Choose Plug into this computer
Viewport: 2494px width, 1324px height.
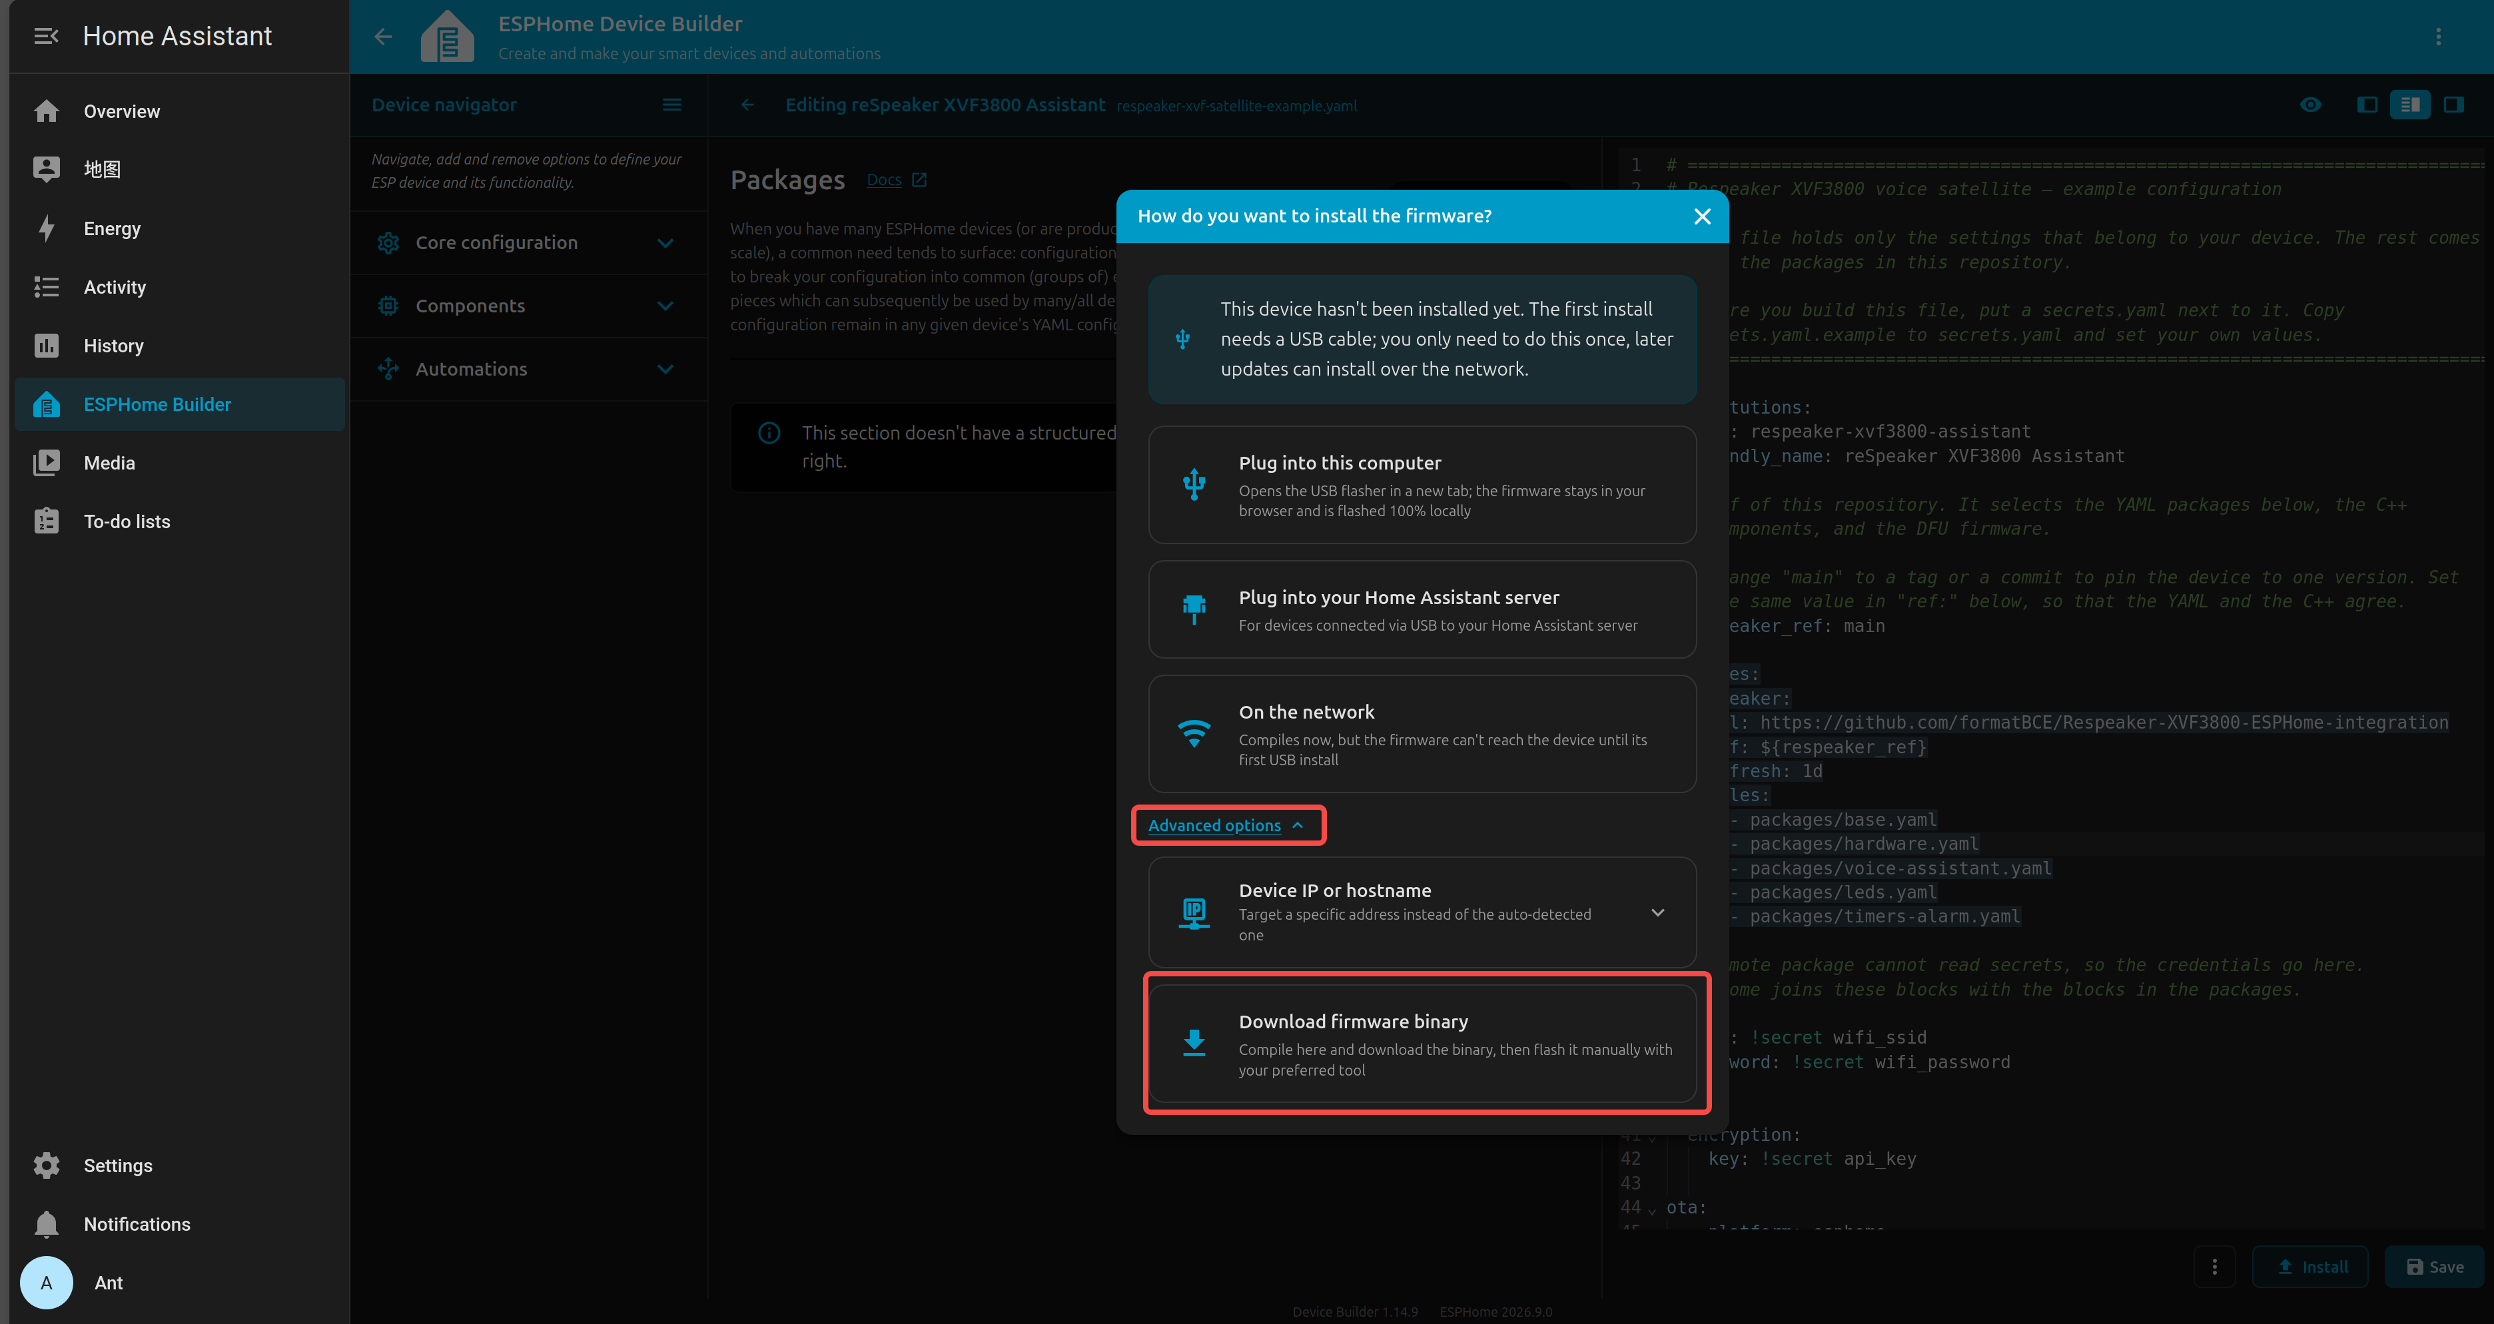(1422, 485)
